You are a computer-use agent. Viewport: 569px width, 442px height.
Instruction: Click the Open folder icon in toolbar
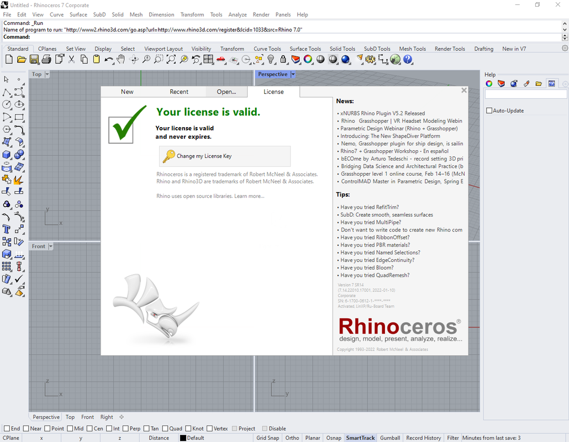click(22, 59)
